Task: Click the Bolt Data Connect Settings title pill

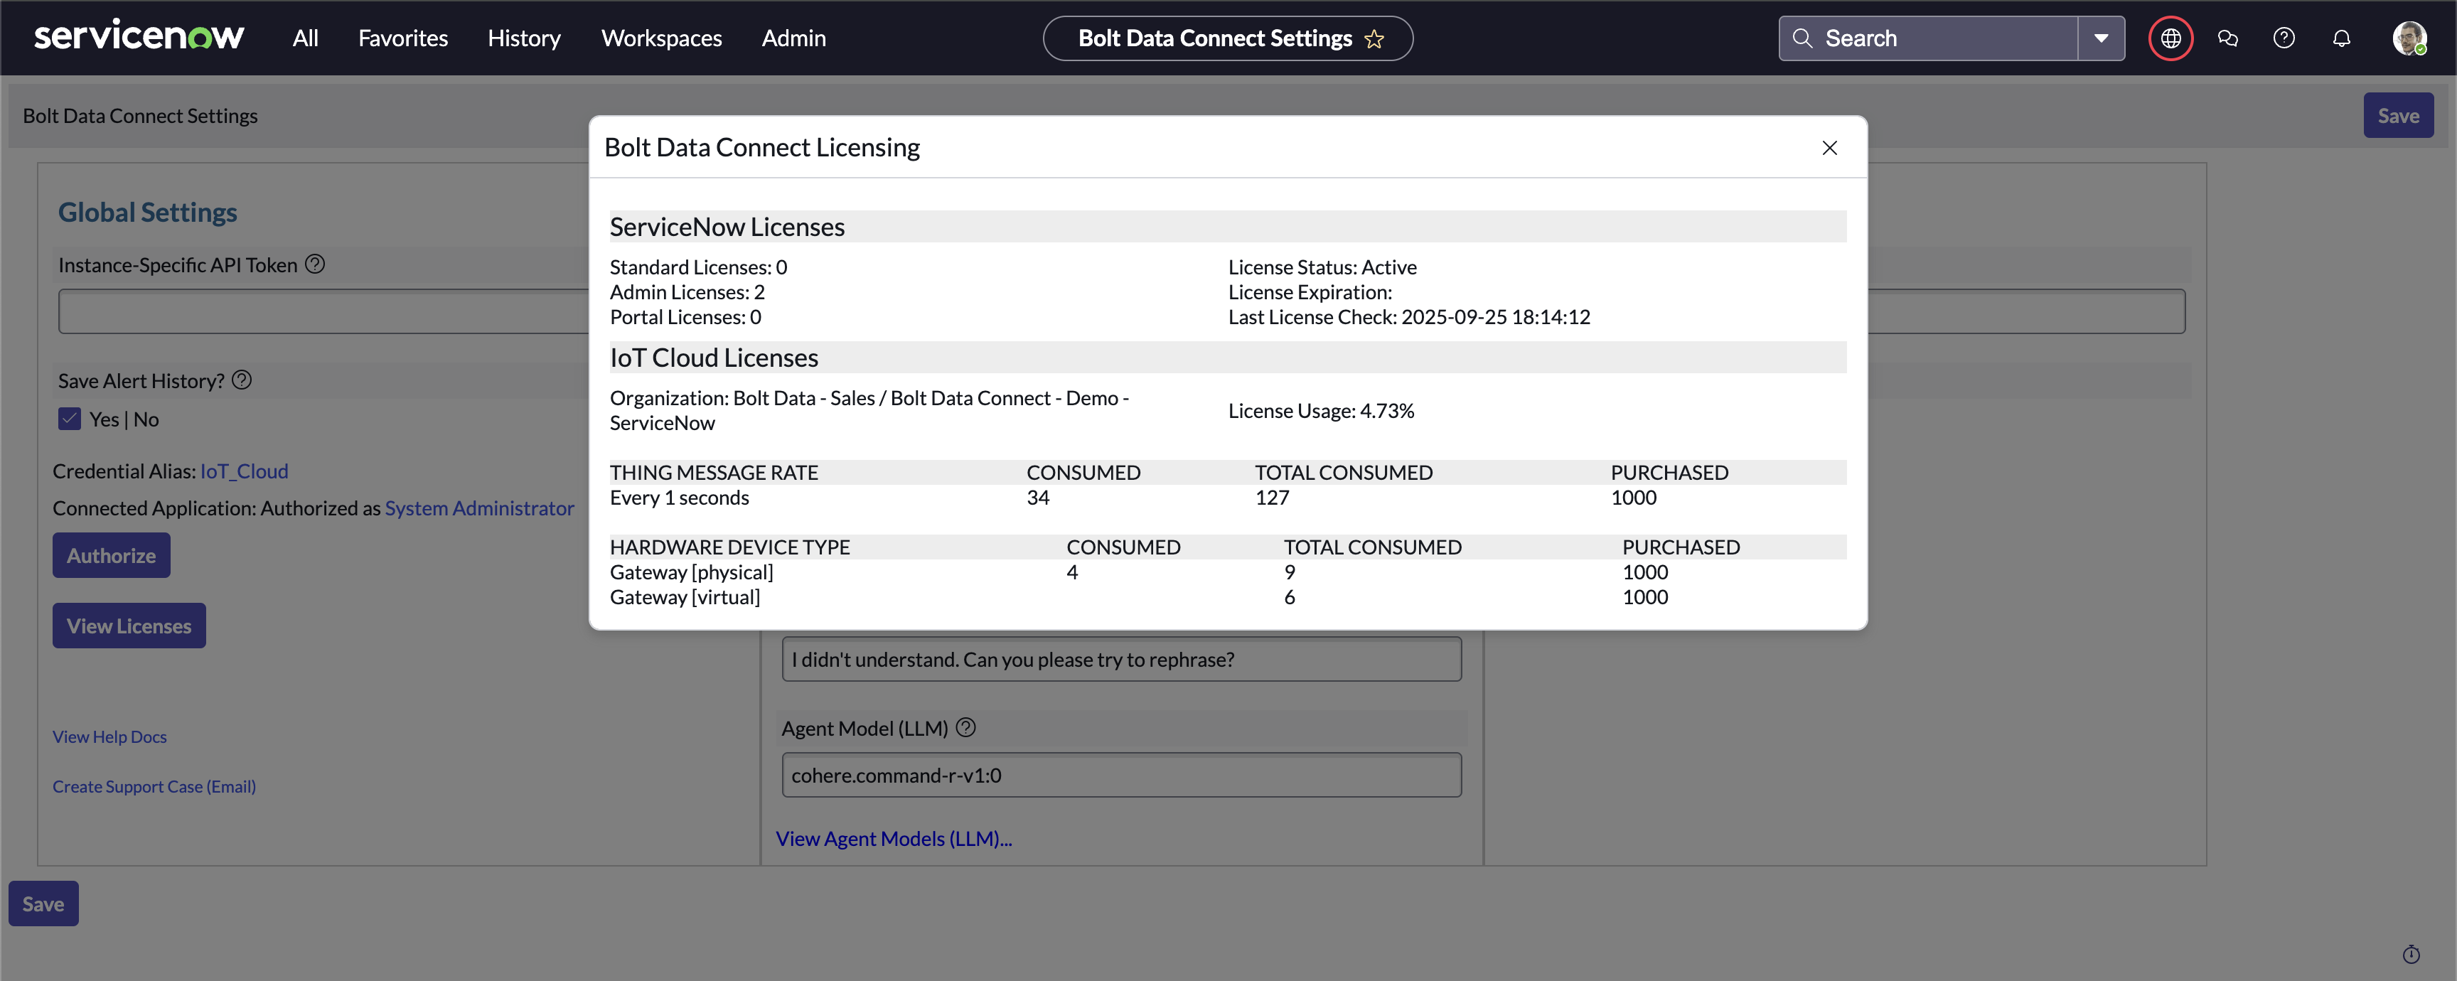Action: point(1228,38)
